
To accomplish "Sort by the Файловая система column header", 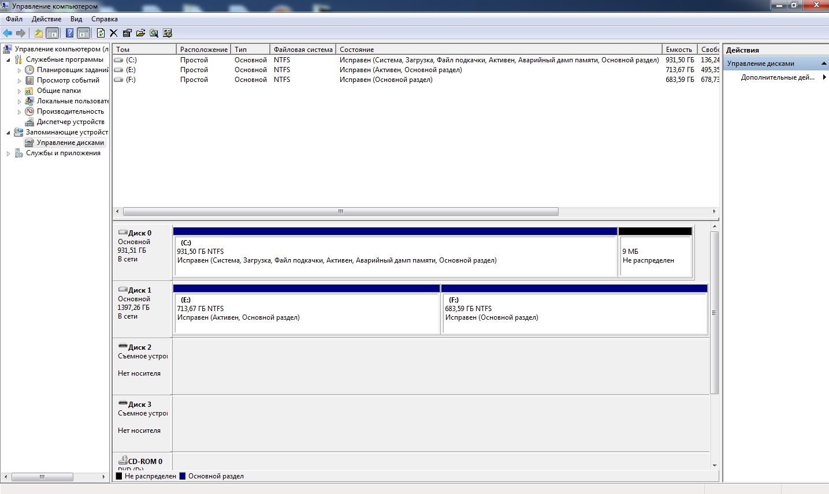I will 303,50.
